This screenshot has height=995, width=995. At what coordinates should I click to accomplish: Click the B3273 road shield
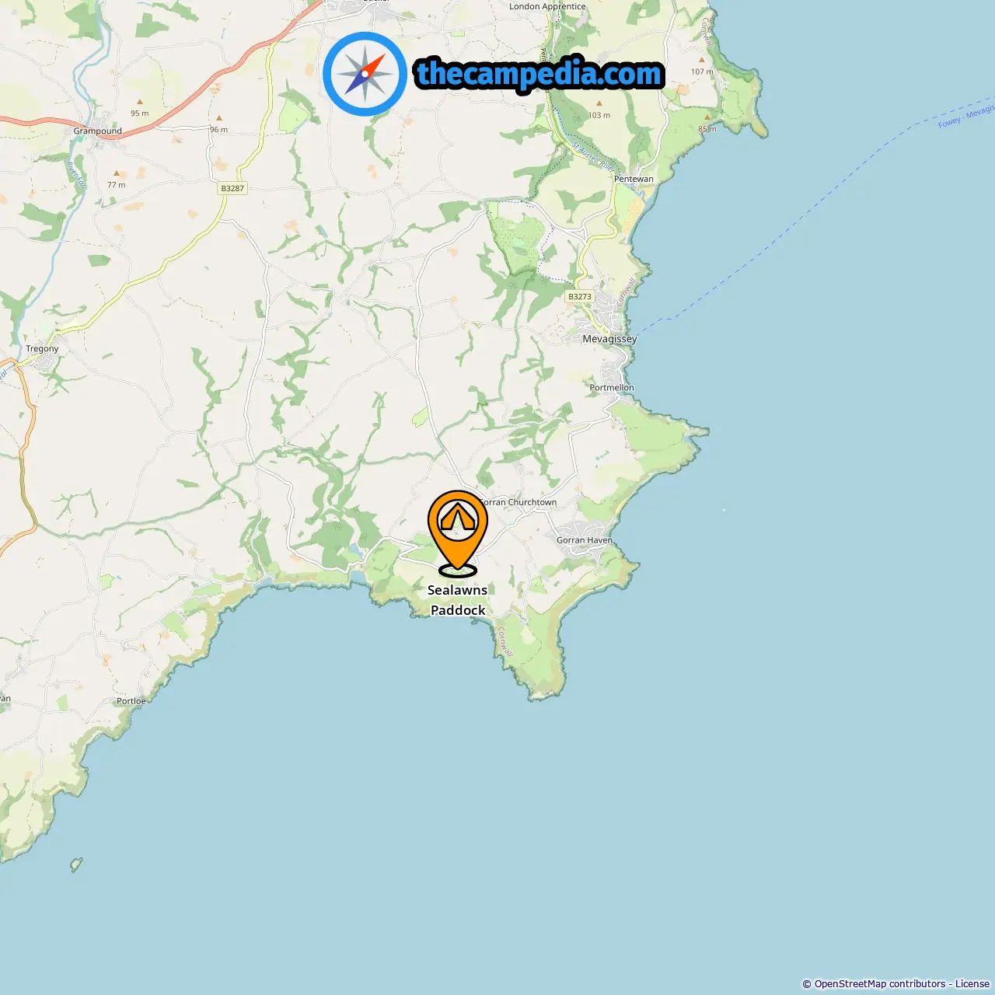click(580, 296)
